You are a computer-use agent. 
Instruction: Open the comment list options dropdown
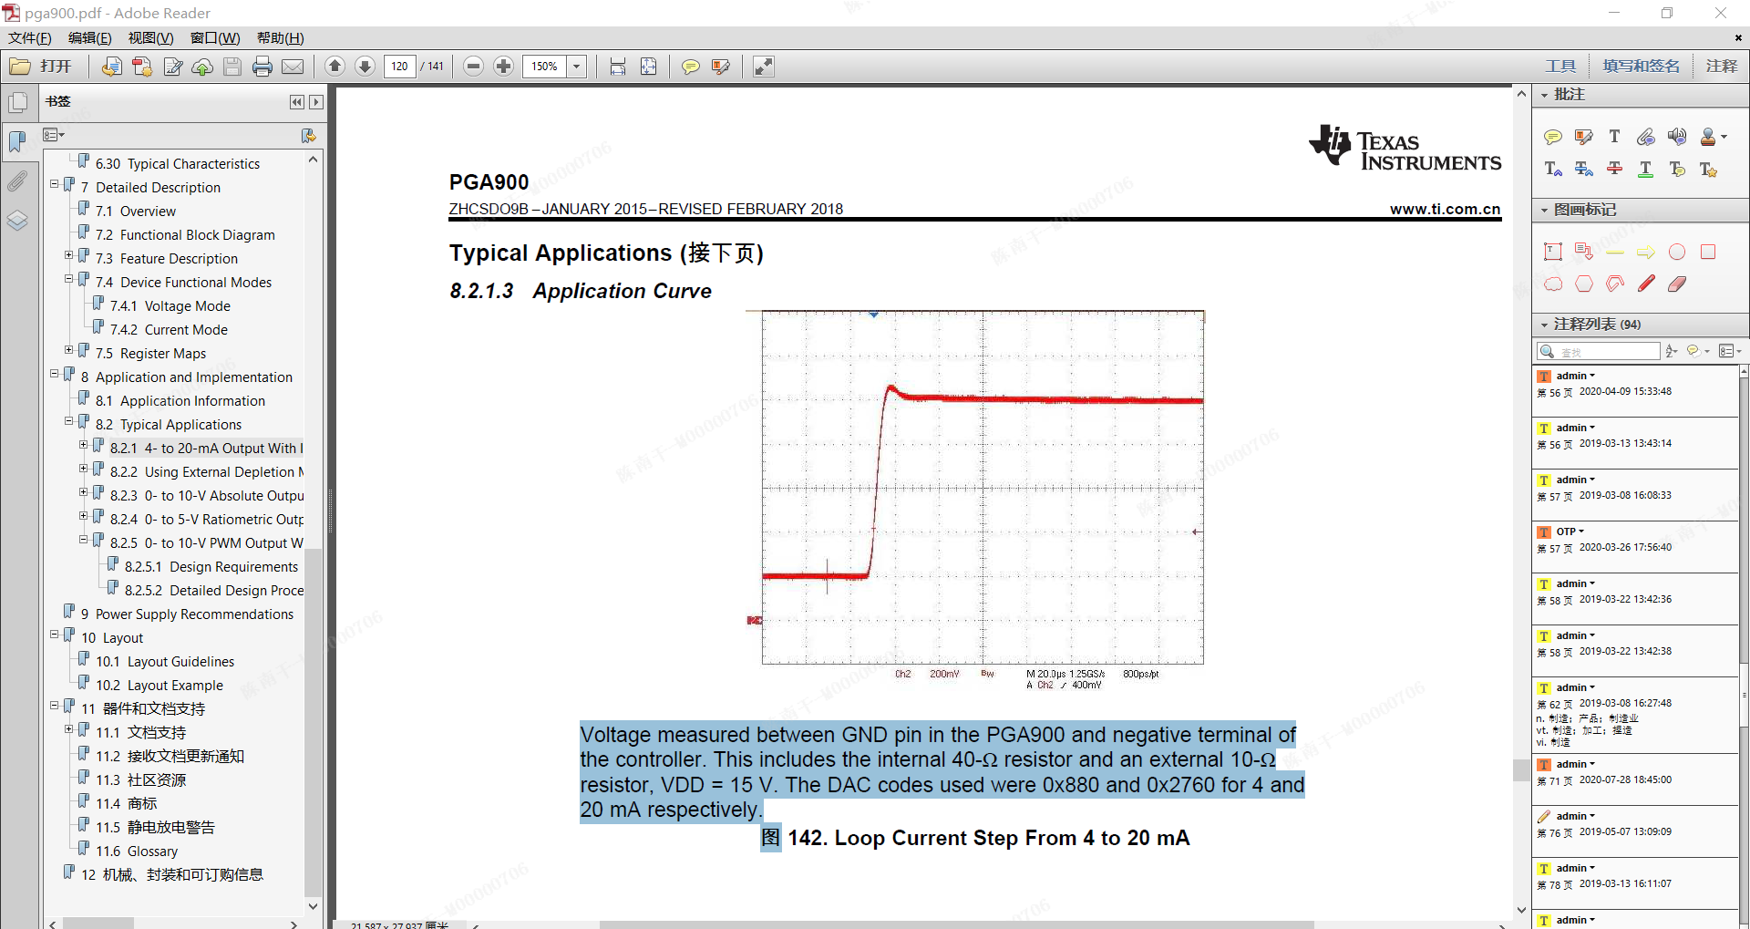pyautogui.click(x=1729, y=351)
